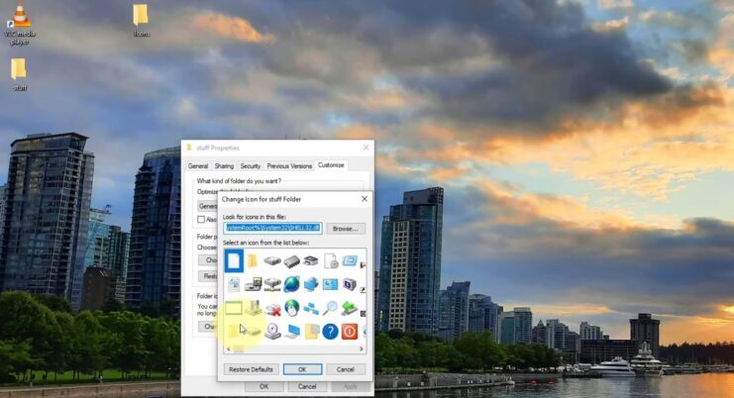Select the Customize tab in stuff Properties

coord(331,165)
